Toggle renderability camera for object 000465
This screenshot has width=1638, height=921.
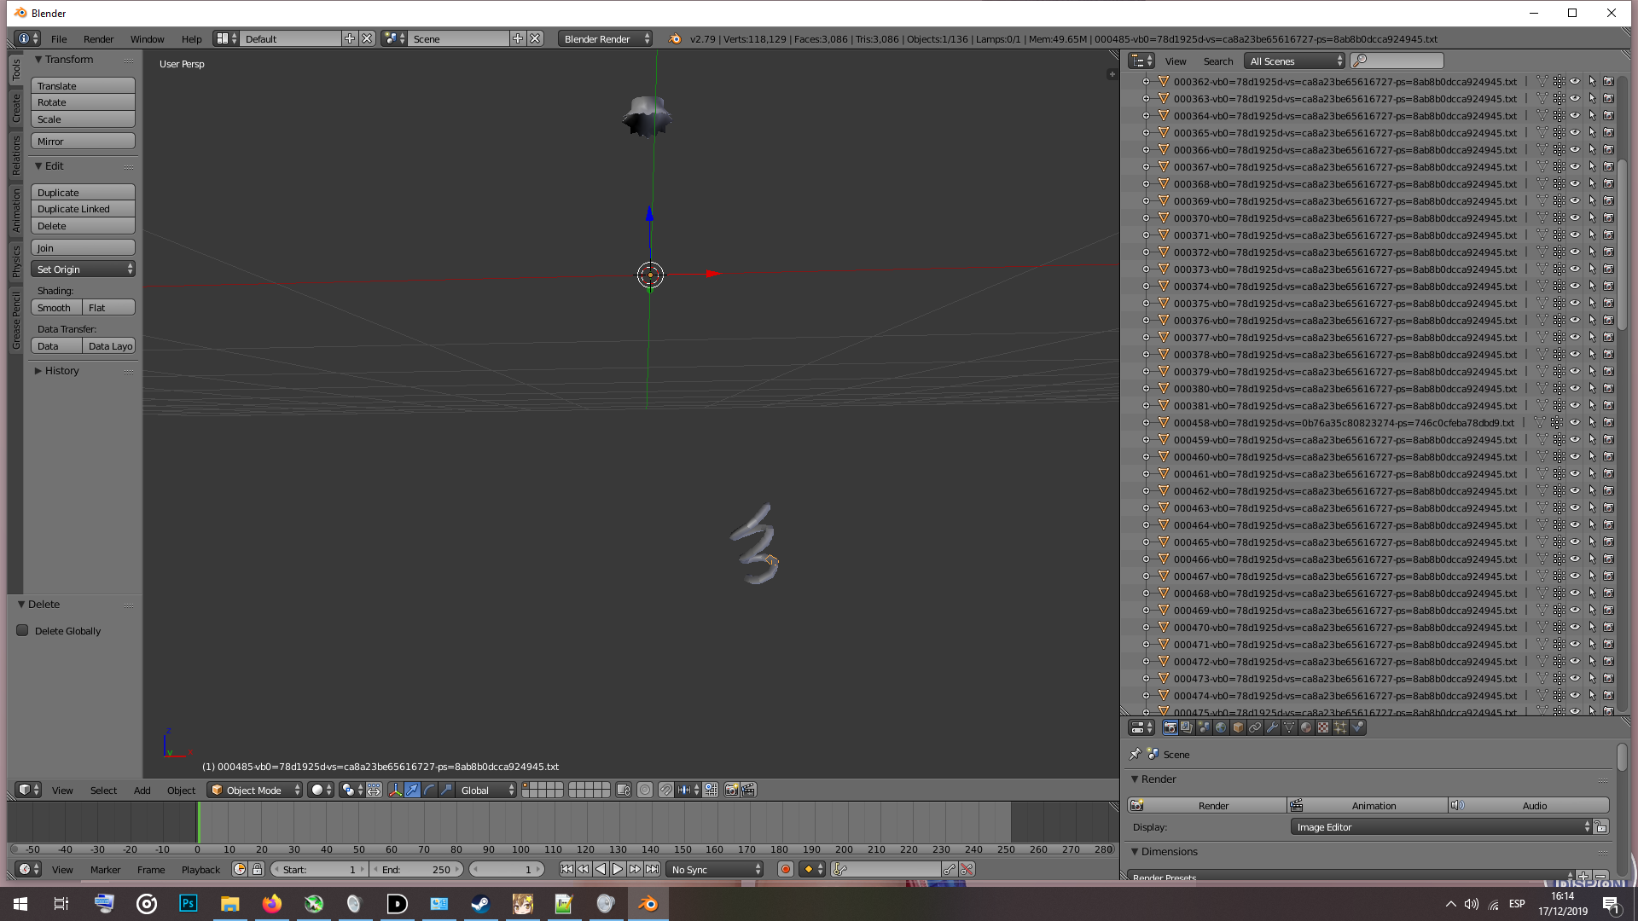pyautogui.click(x=1608, y=542)
